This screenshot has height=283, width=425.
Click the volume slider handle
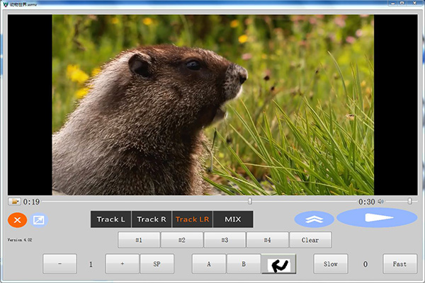(x=410, y=201)
